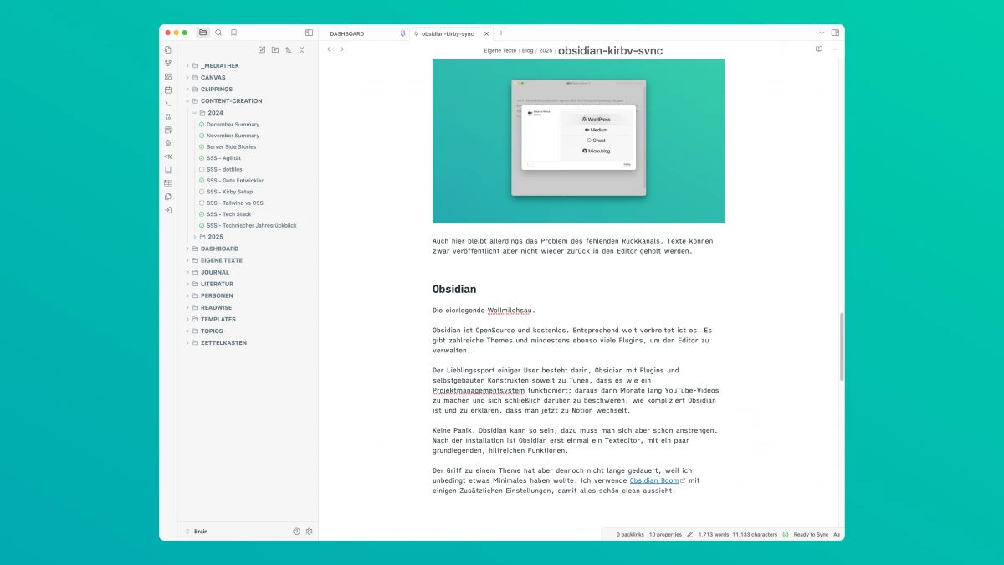Click the arrow-into-box ribbon icon

click(x=168, y=210)
